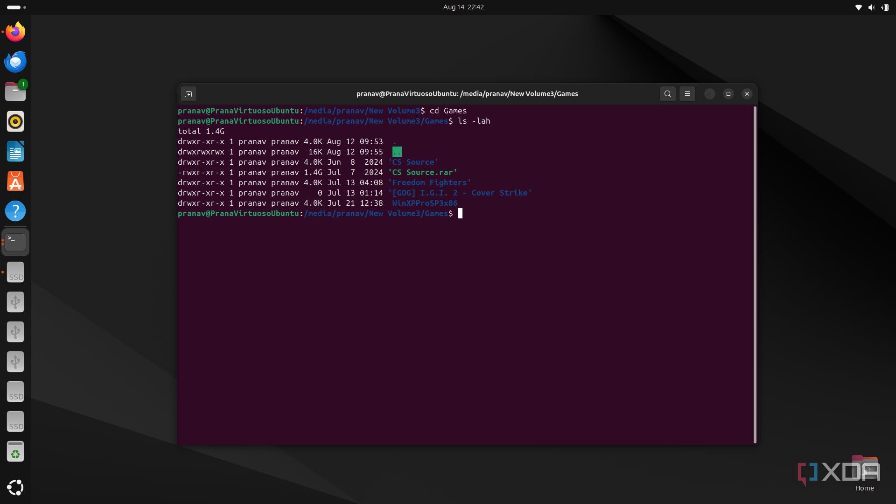The width and height of the screenshot is (896, 504).
Task: Open the Trash recycle bin icon
Action: 15,451
